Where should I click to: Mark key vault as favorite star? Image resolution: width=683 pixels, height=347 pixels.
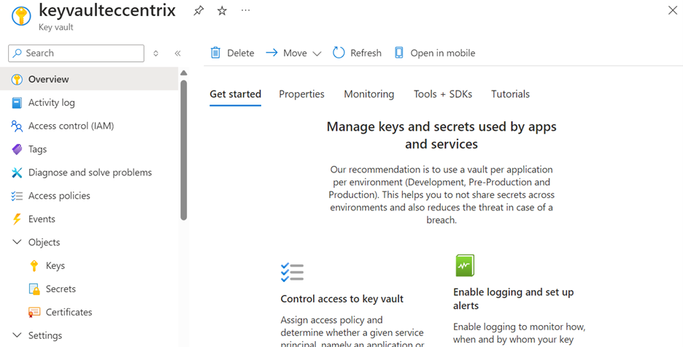point(222,11)
